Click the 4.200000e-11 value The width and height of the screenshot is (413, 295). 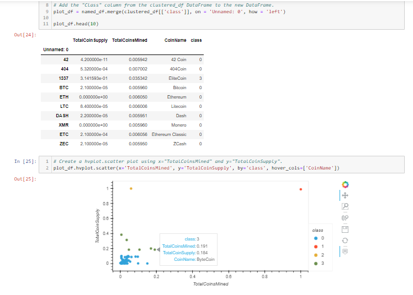coord(94,59)
